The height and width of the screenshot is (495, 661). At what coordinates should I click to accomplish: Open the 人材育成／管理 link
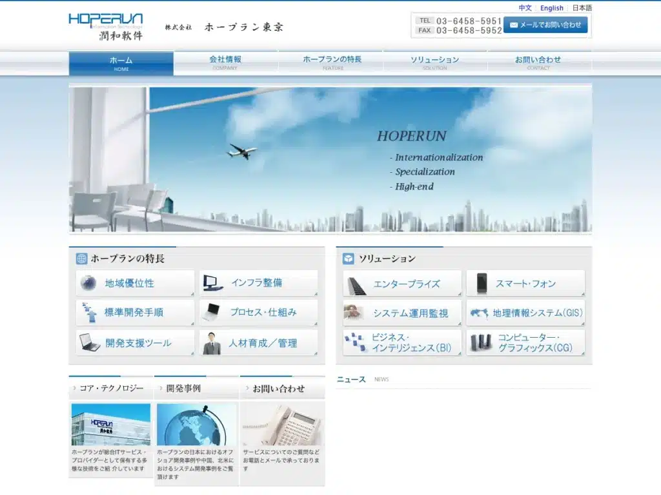pos(258,343)
